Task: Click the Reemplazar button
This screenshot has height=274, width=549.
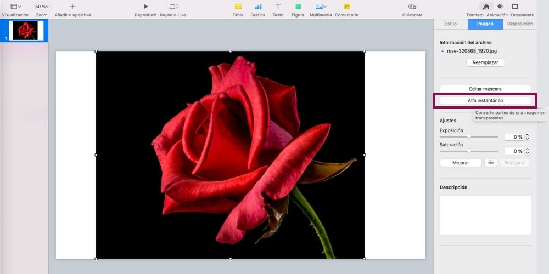Action: pyautogui.click(x=485, y=62)
